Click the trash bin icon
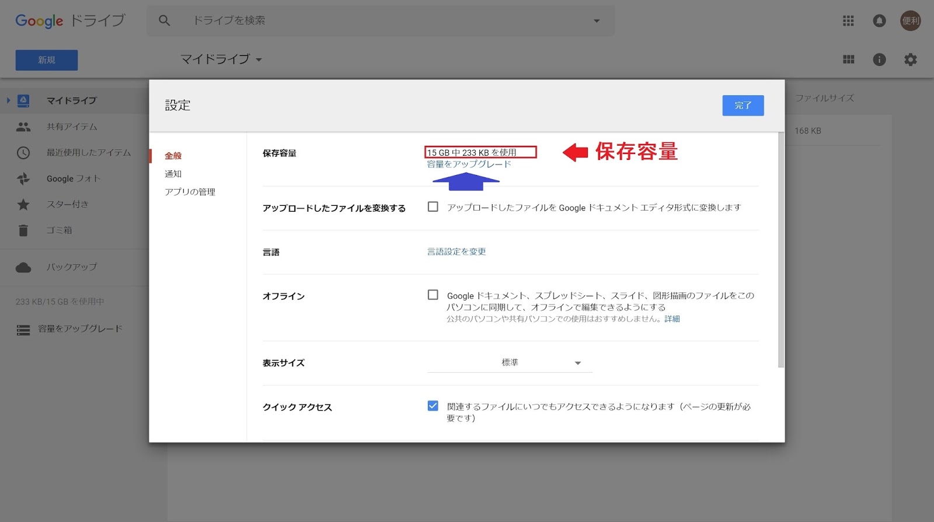The height and width of the screenshot is (522, 934). point(23,230)
